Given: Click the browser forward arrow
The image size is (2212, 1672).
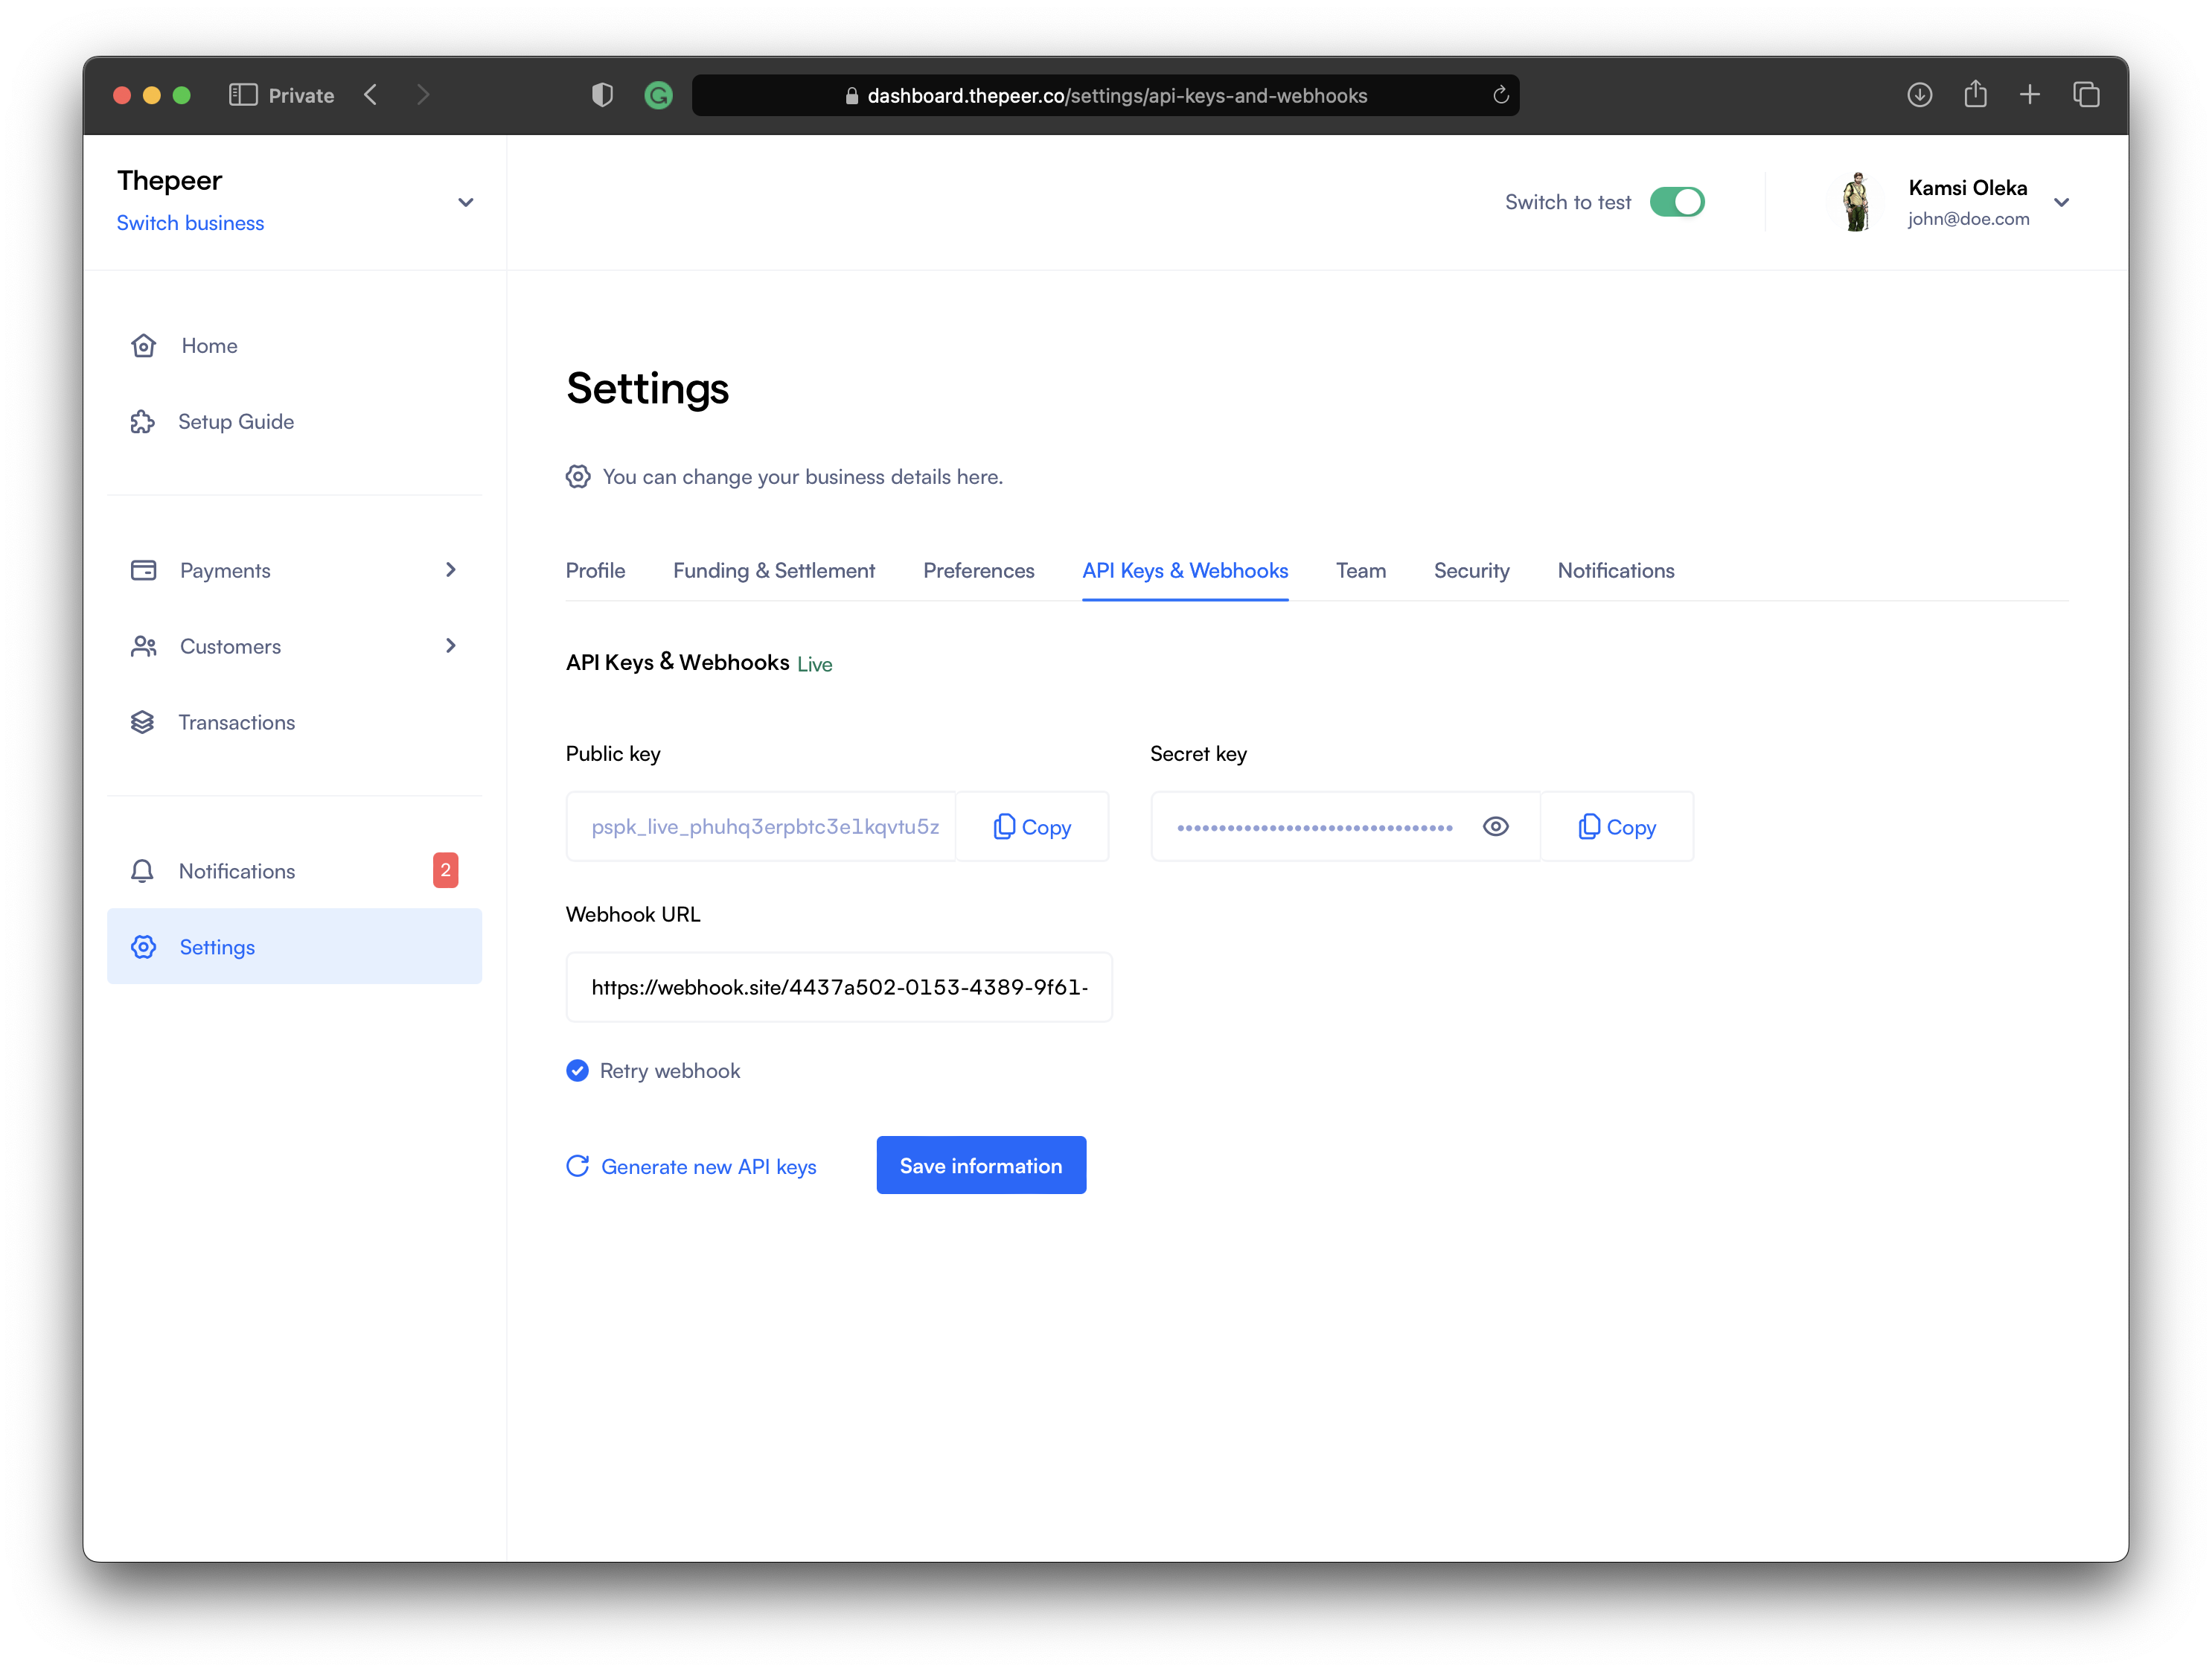Looking at the screenshot, I should [423, 95].
